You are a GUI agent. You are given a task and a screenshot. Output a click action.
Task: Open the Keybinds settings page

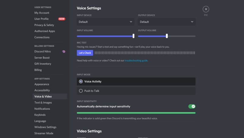tap(41, 115)
